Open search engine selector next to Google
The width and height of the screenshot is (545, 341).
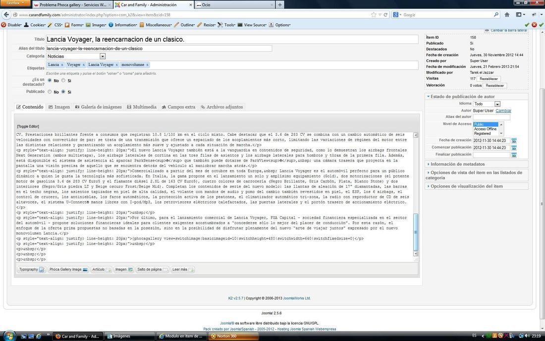397,14
